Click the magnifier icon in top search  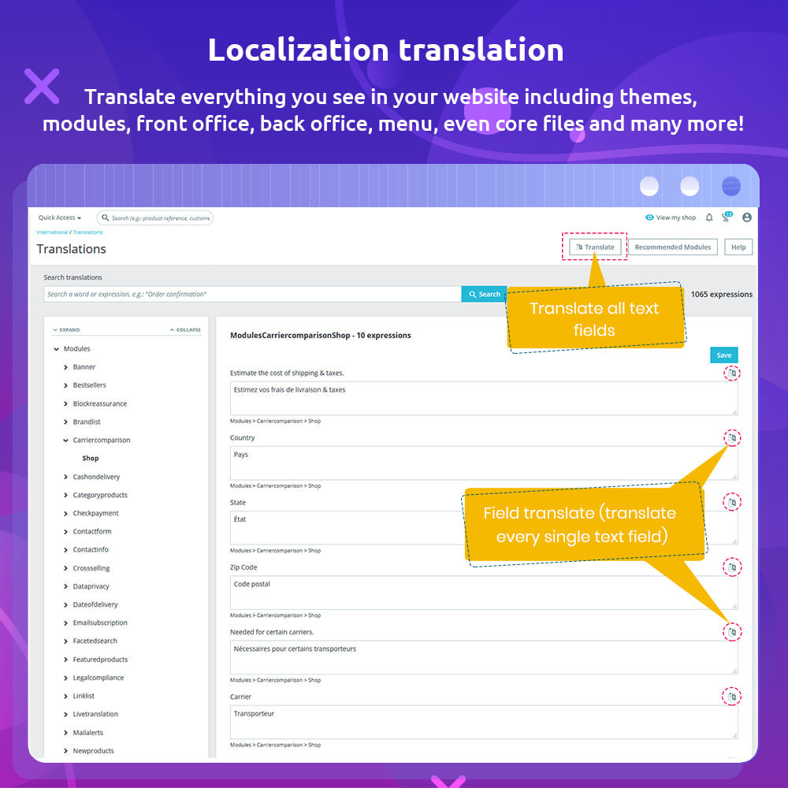(105, 217)
